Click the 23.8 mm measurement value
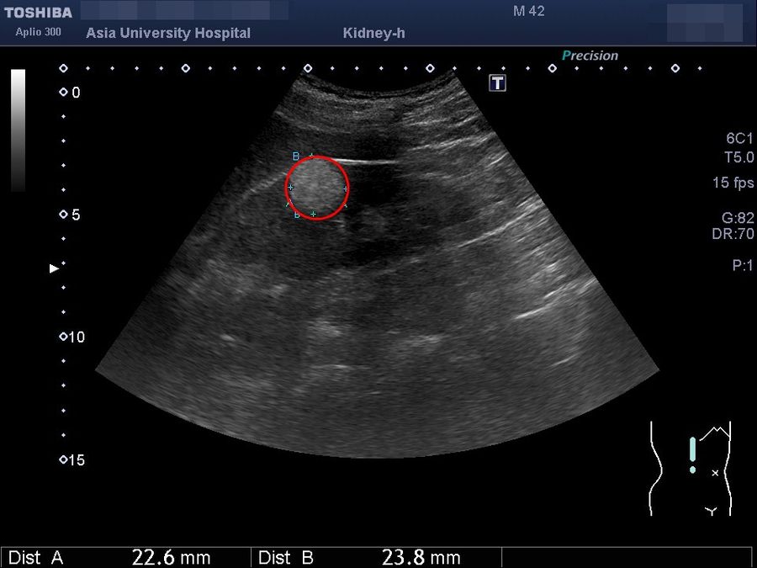This screenshot has height=568, width=757. point(421,557)
